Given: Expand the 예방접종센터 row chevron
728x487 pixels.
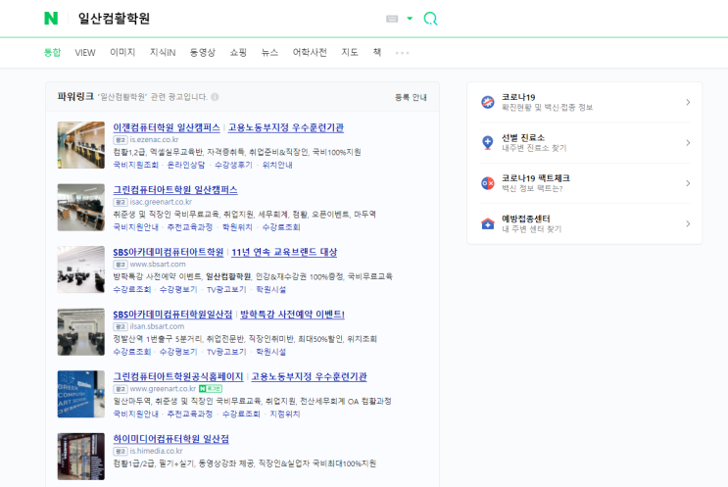Looking at the screenshot, I should [x=688, y=223].
